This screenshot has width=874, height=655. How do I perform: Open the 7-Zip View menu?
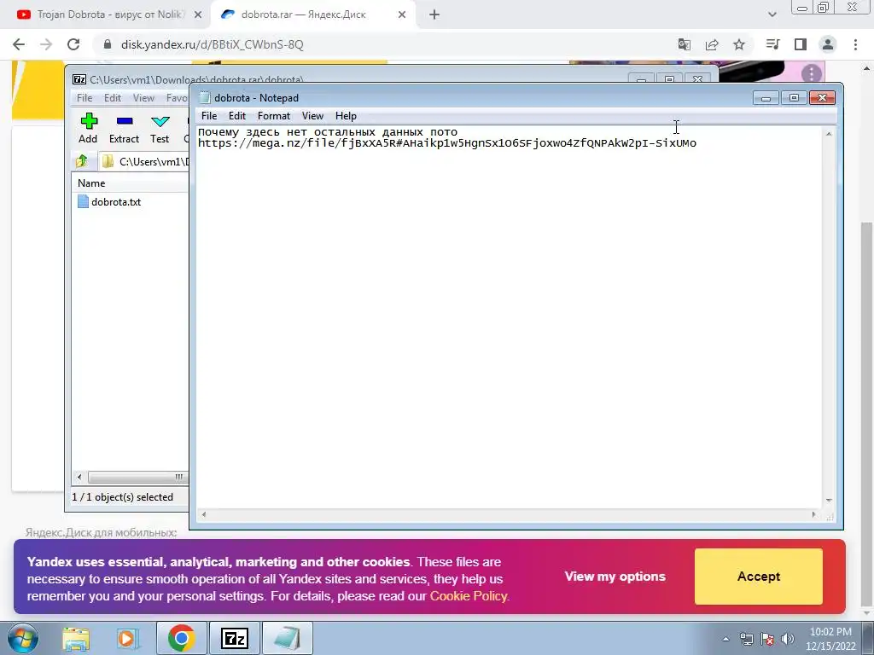pos(143,98)
